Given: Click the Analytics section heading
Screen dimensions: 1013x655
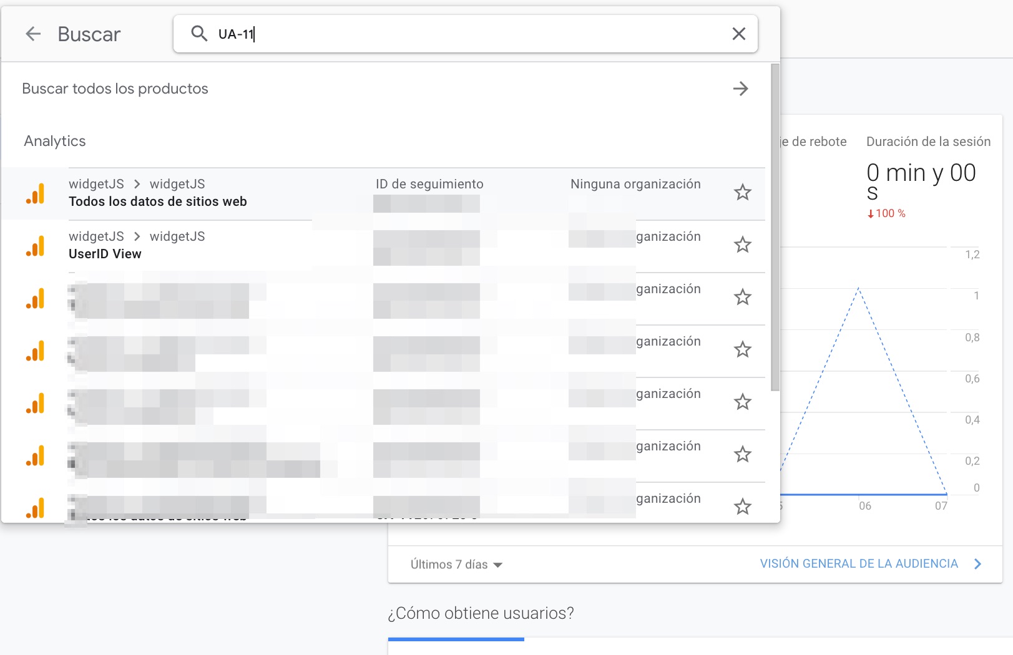Looking at the screenshot, I should 55,141.
